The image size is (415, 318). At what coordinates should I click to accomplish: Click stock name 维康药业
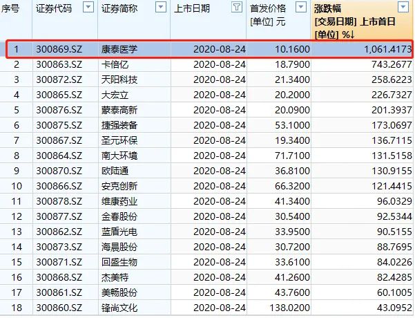119,201
